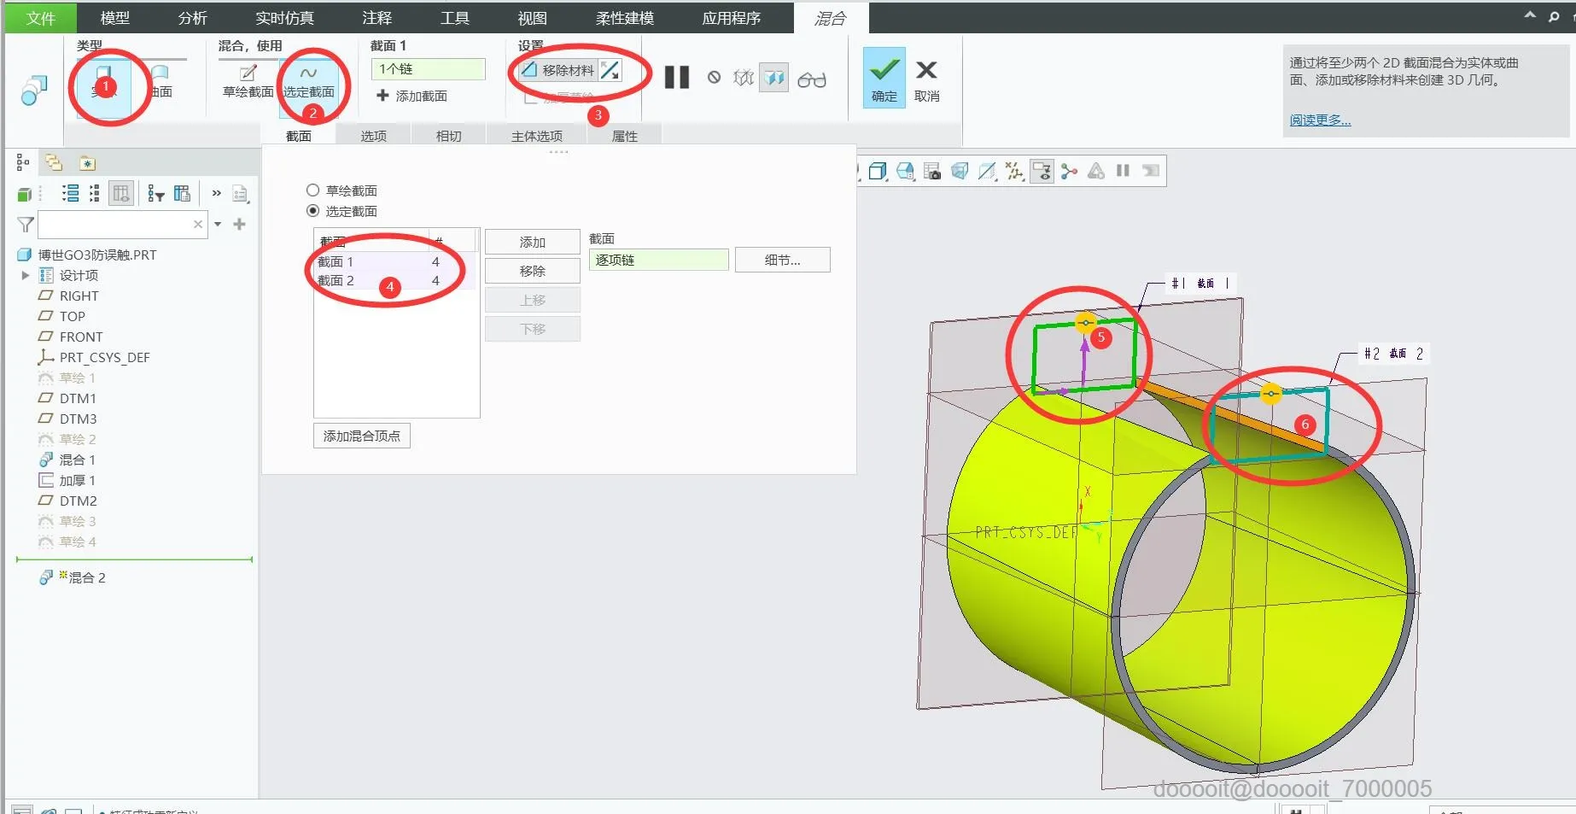Click the 添加混合顶点 button
The height and width of the screenshot is (814, 1576).
click(x=362, y=436)
